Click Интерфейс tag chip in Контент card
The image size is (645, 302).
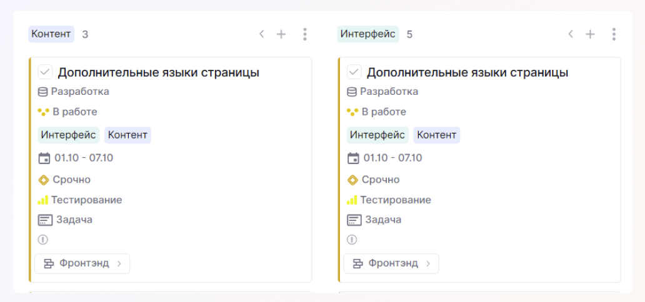point(69,135)
